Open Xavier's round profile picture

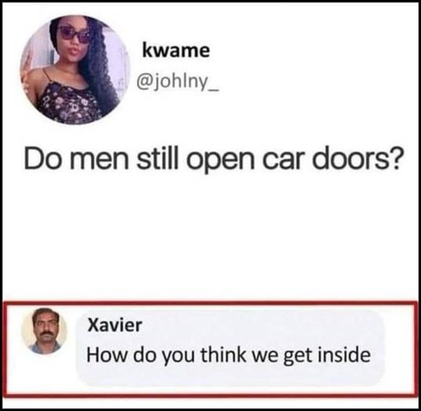(x=44, y=330)
